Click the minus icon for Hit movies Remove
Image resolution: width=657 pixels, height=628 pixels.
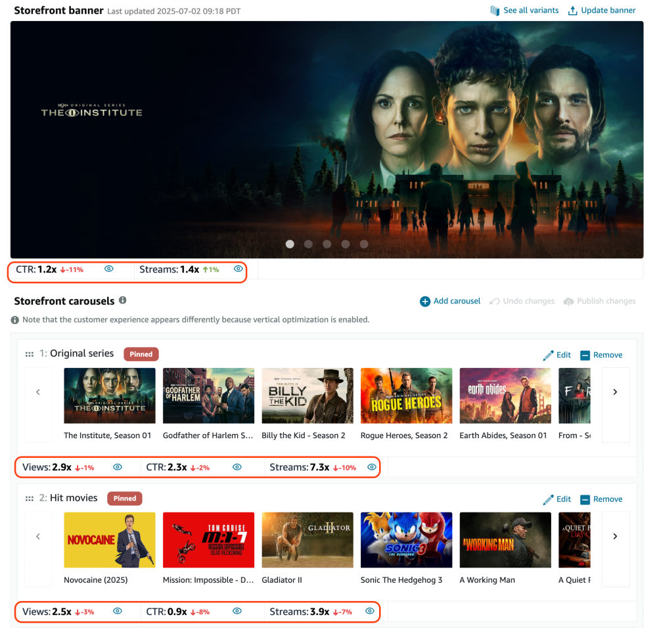pyautogui.click(x=585, y=499)
